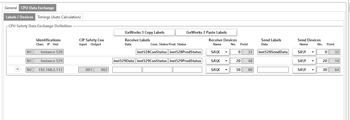The height and width of the screenshot is (120, 350).
Task: Click empty receive Data field for 192.168.2.112
Action: click(x=127, y=70)
